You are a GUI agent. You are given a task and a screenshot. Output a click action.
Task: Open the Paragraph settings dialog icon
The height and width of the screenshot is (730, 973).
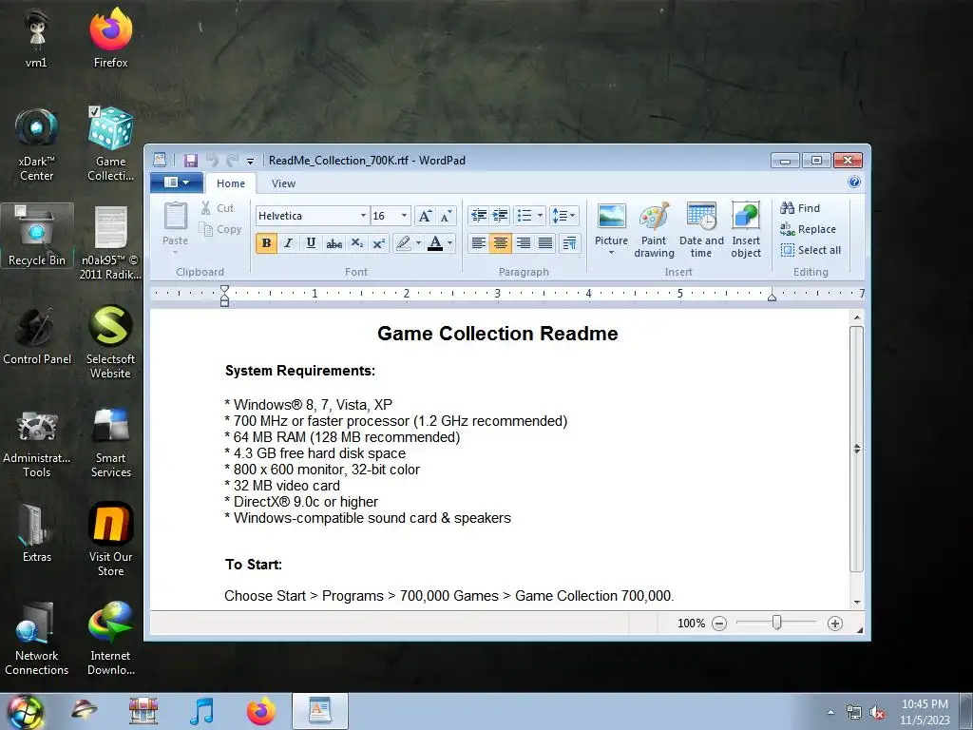[570, 242]
